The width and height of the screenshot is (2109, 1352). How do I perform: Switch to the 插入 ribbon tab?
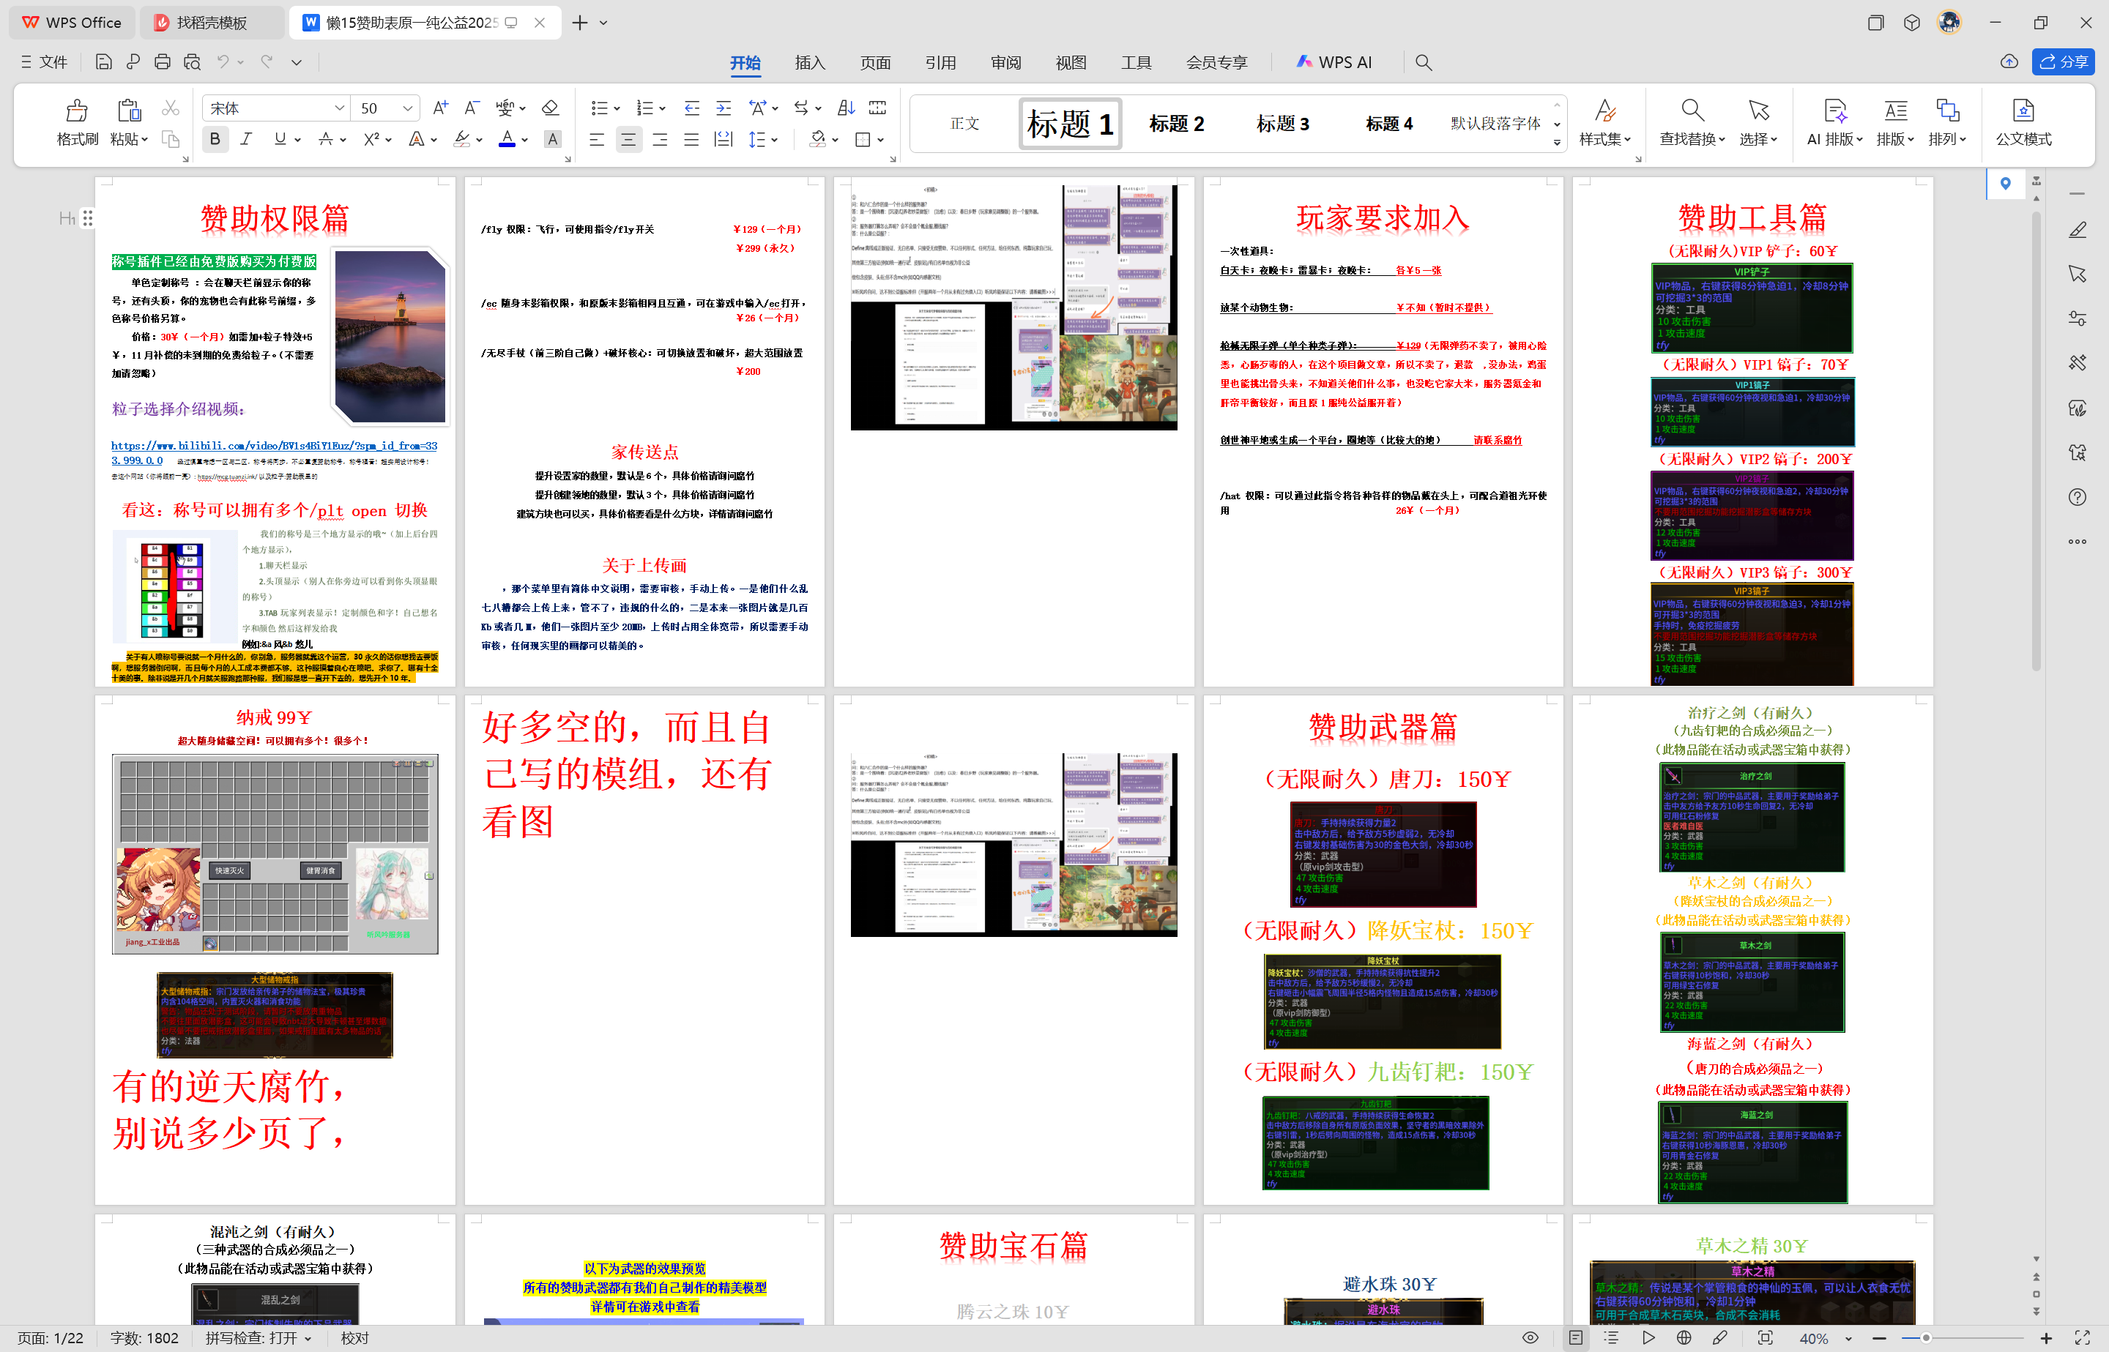(809, 62)
